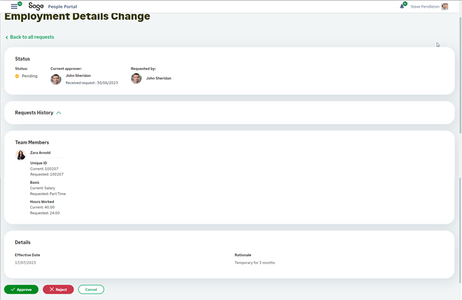Viewport: 462px width, 300px height.
Task: Click John Sheridan under Requested by
Action: click(x=158, y=78)
